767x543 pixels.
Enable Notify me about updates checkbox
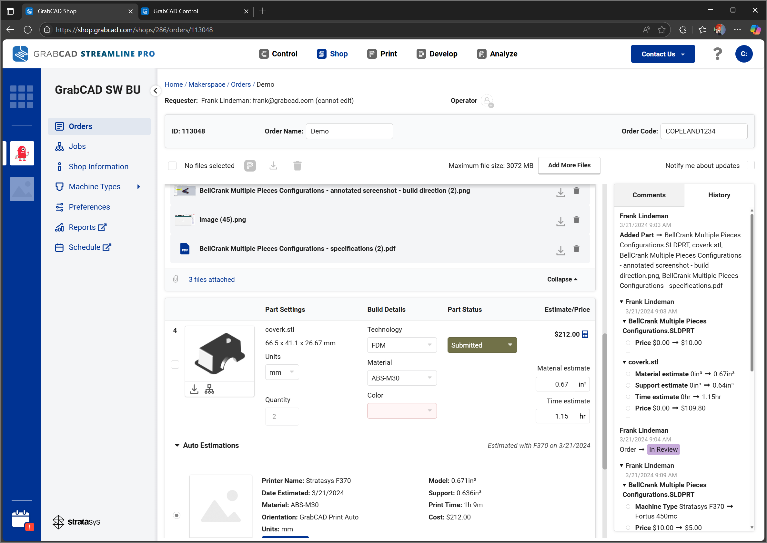coord(750,165)
